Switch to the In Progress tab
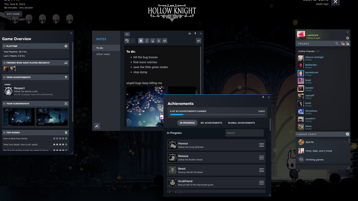This screenshot has height=201, width=358. tap(187, 123)
